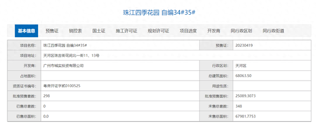
Task: Select unsold units value 348
Action: (x=239, y=106)
